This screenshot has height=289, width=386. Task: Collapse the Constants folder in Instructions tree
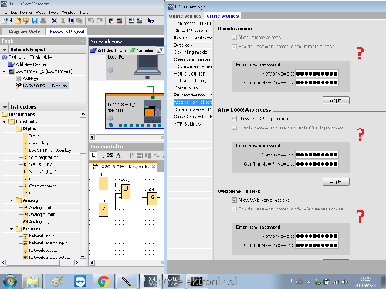[x=4, y=122]
